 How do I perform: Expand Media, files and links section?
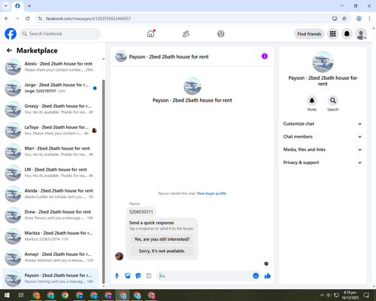pyautogui.click(x=323, y=150)
